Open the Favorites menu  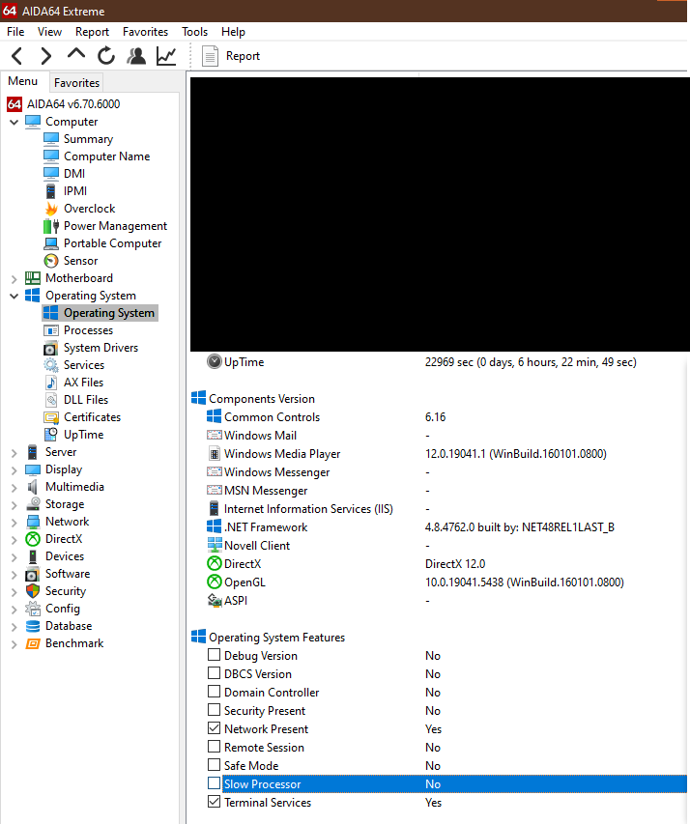(145, 32)
